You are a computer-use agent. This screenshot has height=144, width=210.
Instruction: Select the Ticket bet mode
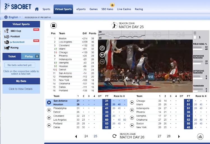12,56
